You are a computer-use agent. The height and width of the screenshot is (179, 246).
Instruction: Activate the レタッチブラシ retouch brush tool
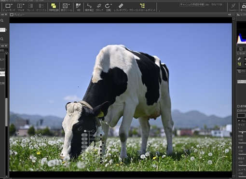[121, 7]
